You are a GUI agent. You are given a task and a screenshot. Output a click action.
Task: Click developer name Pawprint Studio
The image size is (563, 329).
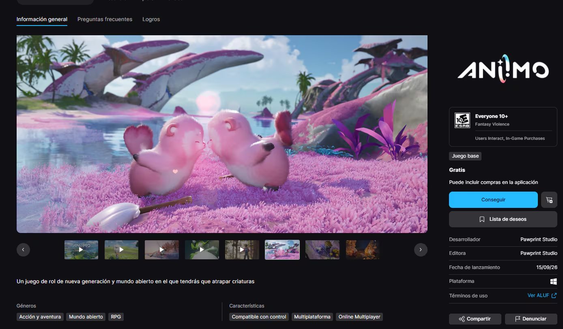(x=539, y=239)
